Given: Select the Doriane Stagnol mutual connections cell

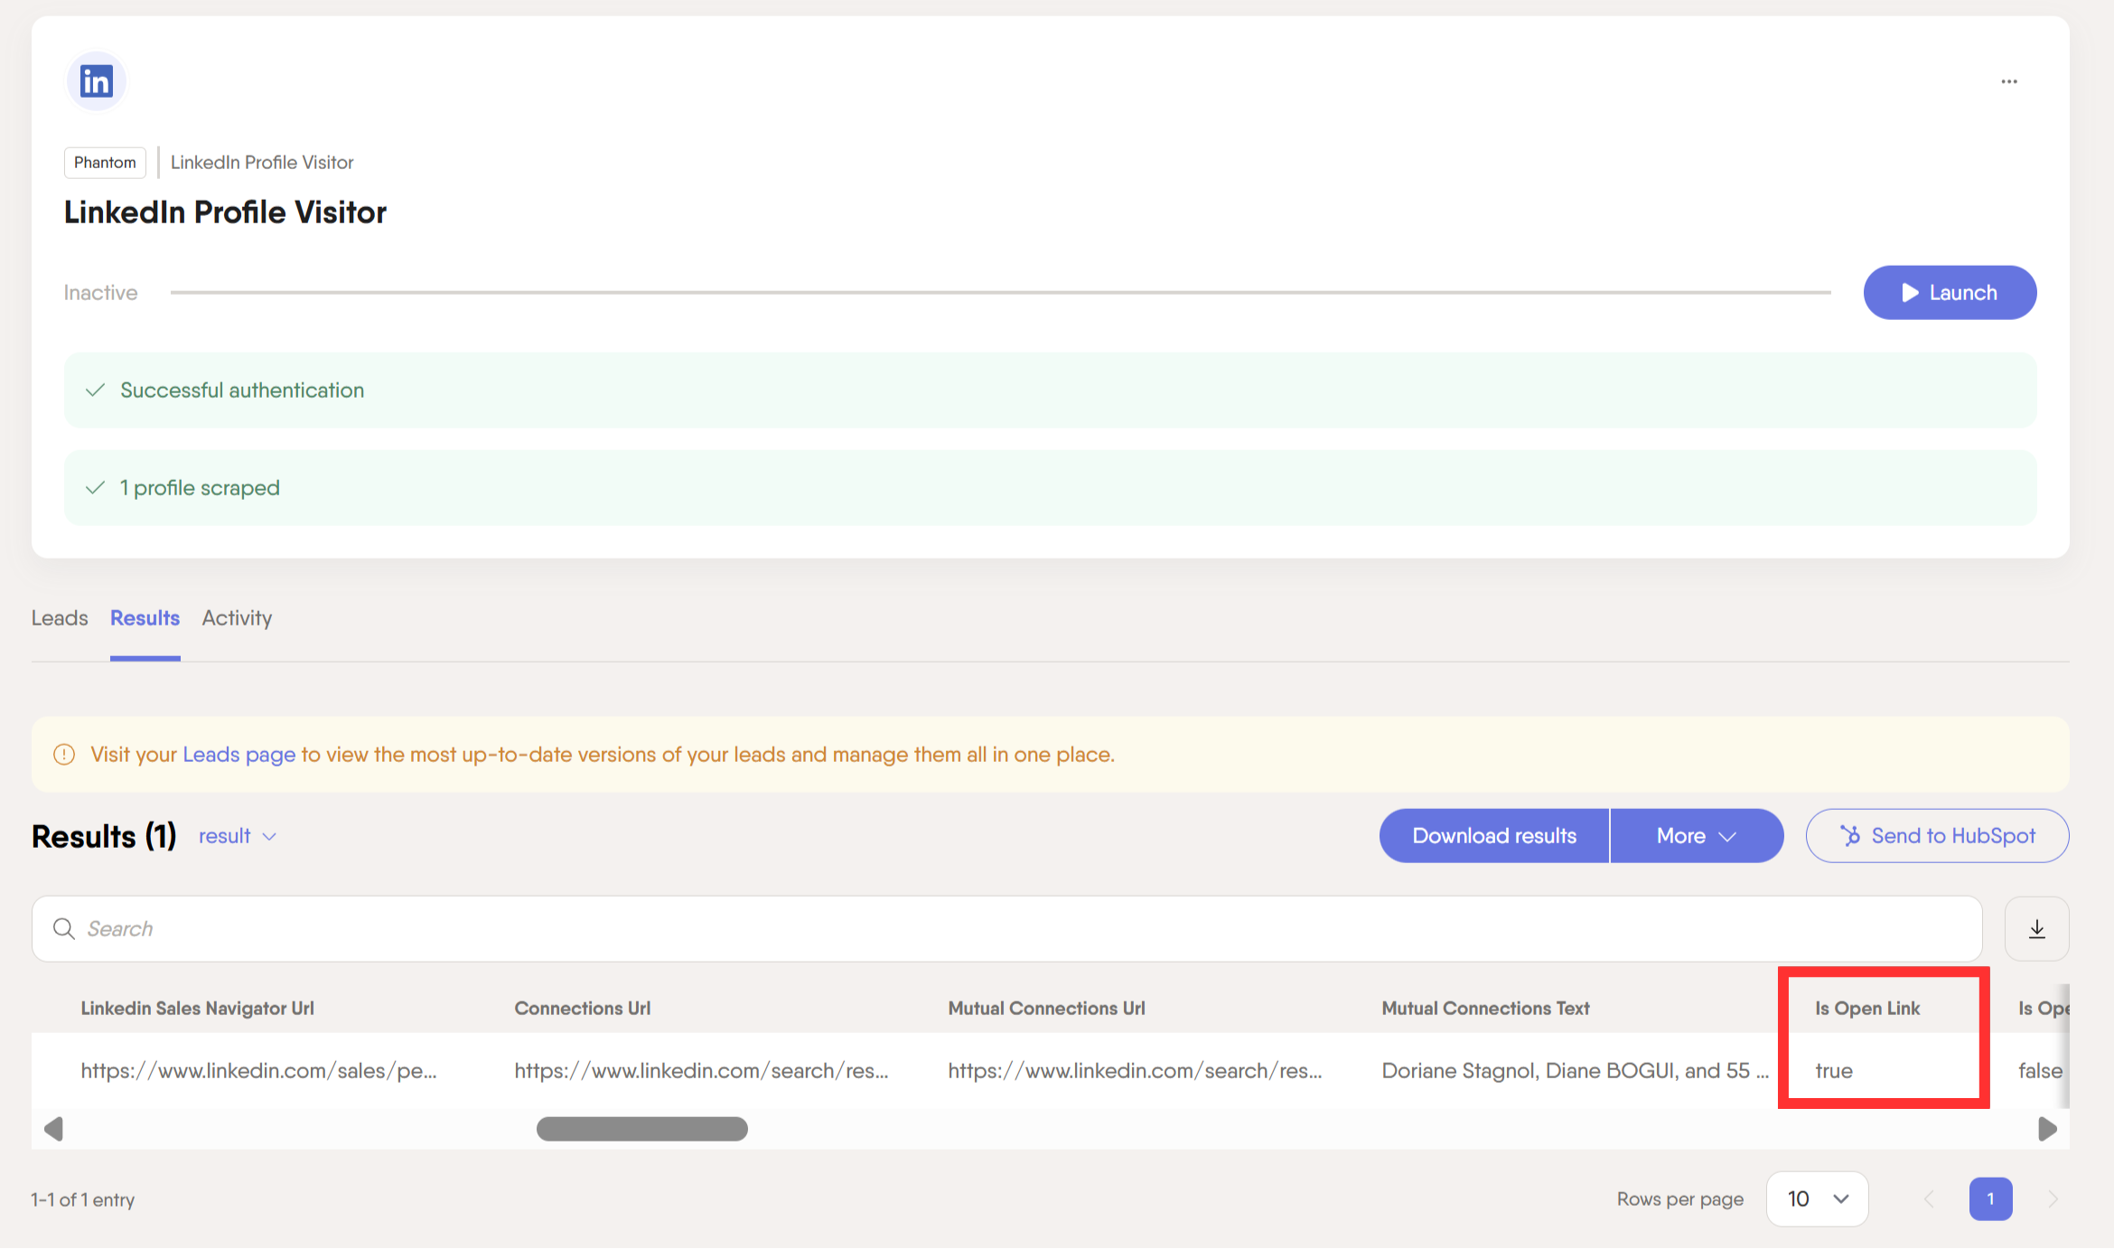Looking at the screenshot, I should [x=1576, y=1071].
